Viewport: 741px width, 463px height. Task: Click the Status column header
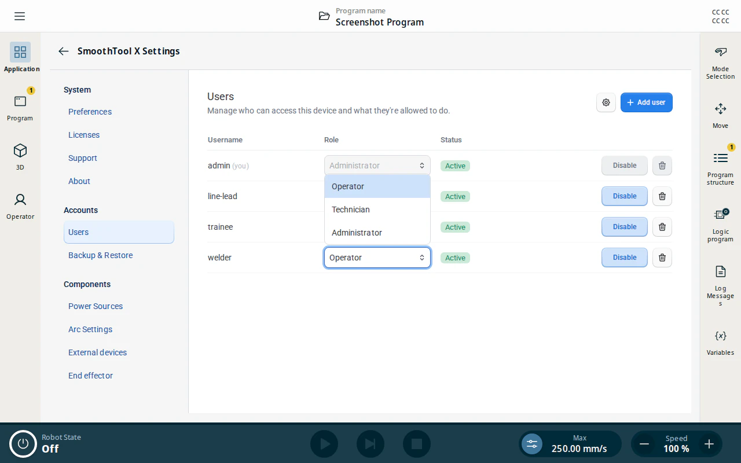(x=451, y=140)
